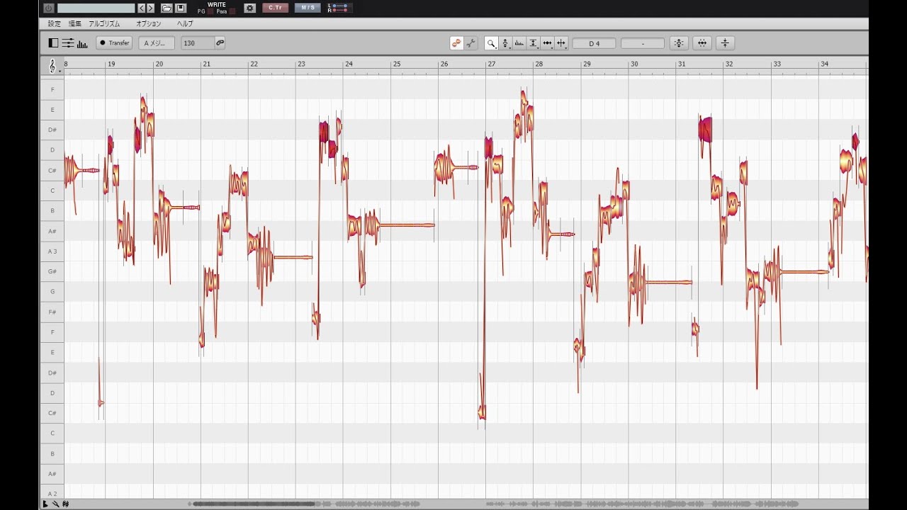Click bar 31 on the ruler
This screenshot has height=510, width=907.
(682, 64)
